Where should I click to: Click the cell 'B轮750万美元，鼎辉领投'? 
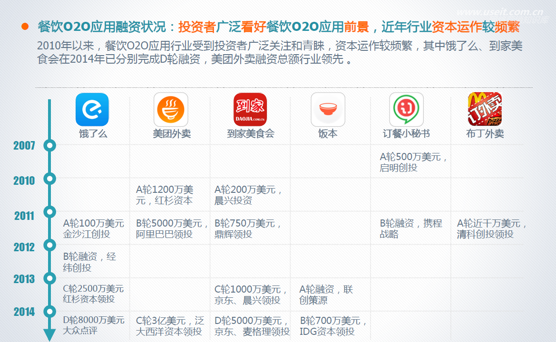(248, 228)
